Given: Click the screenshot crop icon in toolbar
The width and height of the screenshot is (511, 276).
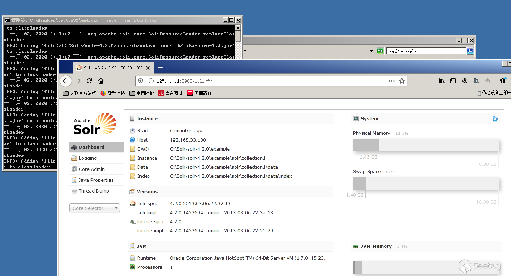Looking at the screenshot, I should point(476,81).
